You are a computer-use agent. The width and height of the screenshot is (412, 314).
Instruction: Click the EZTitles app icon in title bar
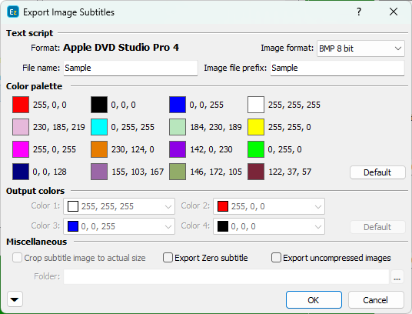[13, 12]
